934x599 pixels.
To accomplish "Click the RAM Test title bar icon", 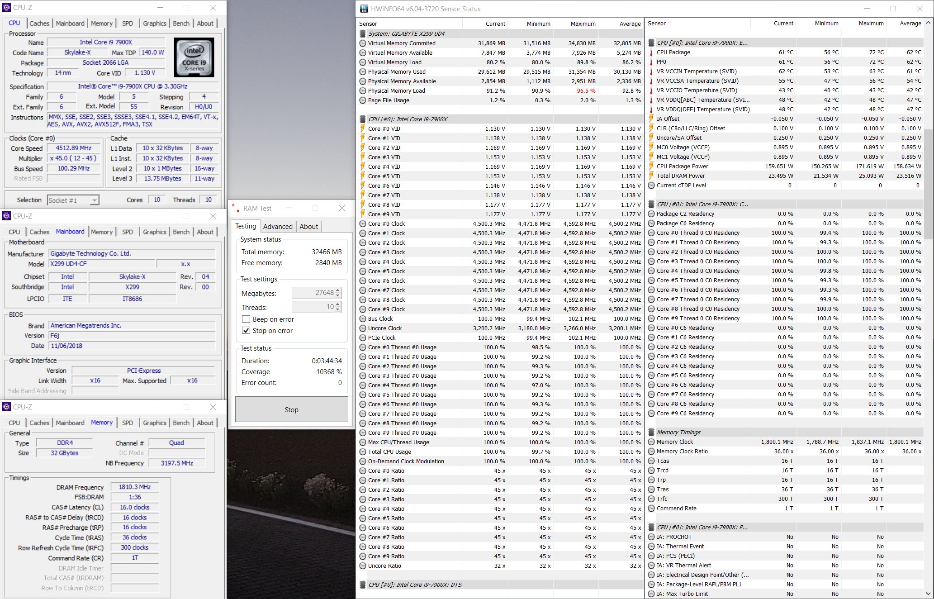I will click(235, 208).
